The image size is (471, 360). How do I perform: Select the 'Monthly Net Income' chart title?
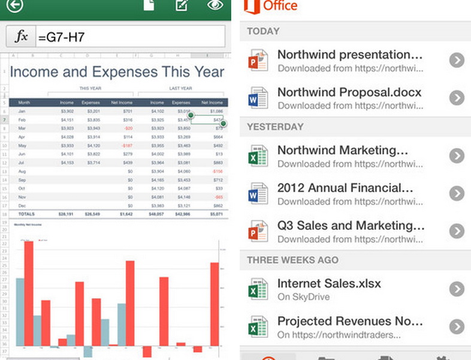pos(28,224)
